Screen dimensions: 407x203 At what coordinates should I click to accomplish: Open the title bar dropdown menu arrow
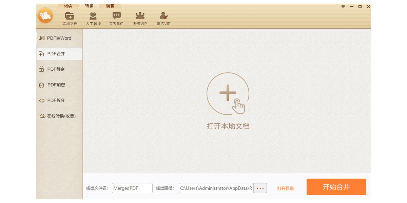(x=343, y=6)
